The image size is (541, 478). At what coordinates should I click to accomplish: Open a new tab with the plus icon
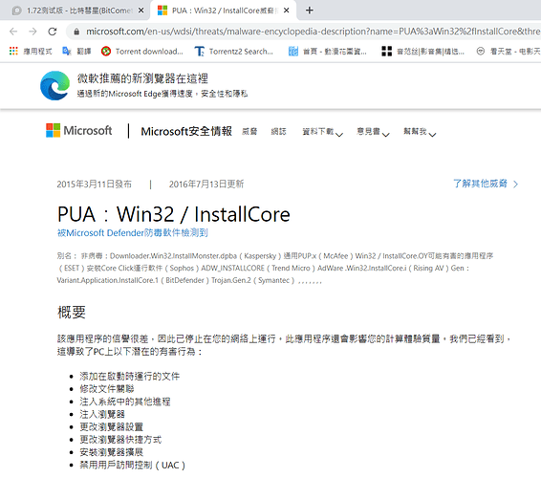click(310, 11)
